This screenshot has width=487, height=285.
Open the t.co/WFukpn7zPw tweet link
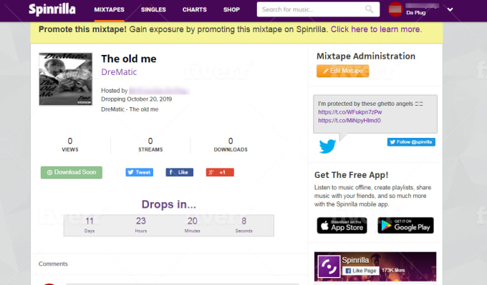pyautogui.click(x=350, y=112)
